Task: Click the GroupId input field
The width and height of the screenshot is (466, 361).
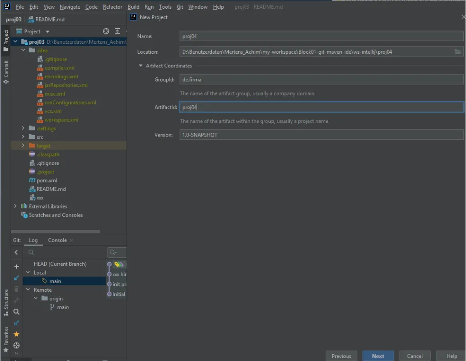Action: pos(321,80)
